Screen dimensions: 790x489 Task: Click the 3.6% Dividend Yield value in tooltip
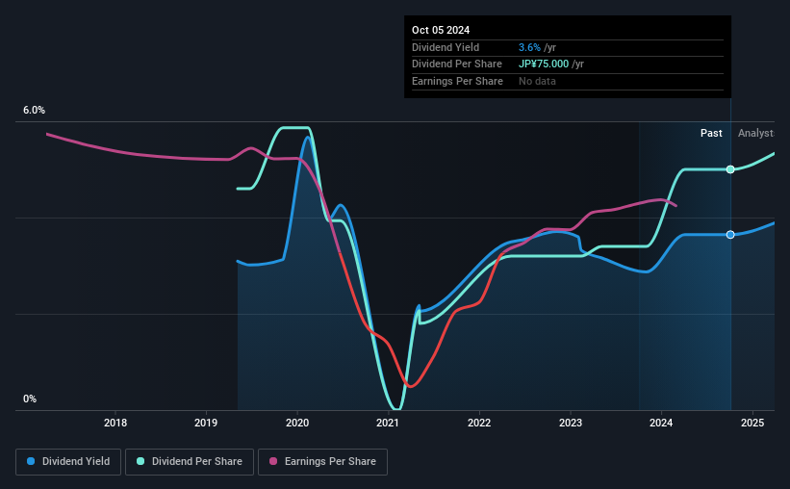point(529,47)
